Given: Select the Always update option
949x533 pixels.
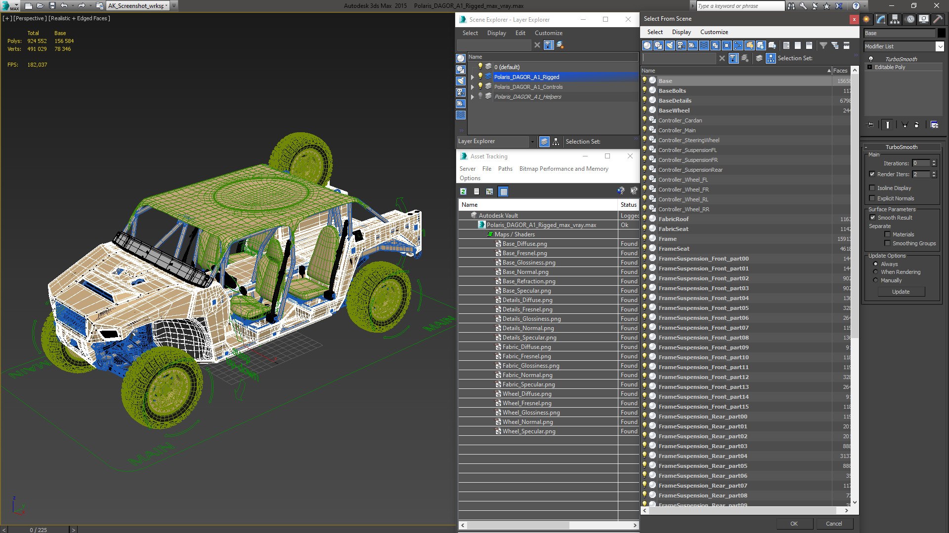Looking at the screenshot, I should pyautogui.click(x=875, y=264).
